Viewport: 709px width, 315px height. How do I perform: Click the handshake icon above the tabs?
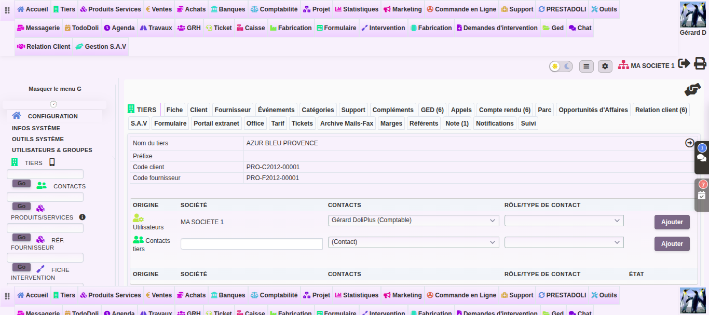[692, 90]
